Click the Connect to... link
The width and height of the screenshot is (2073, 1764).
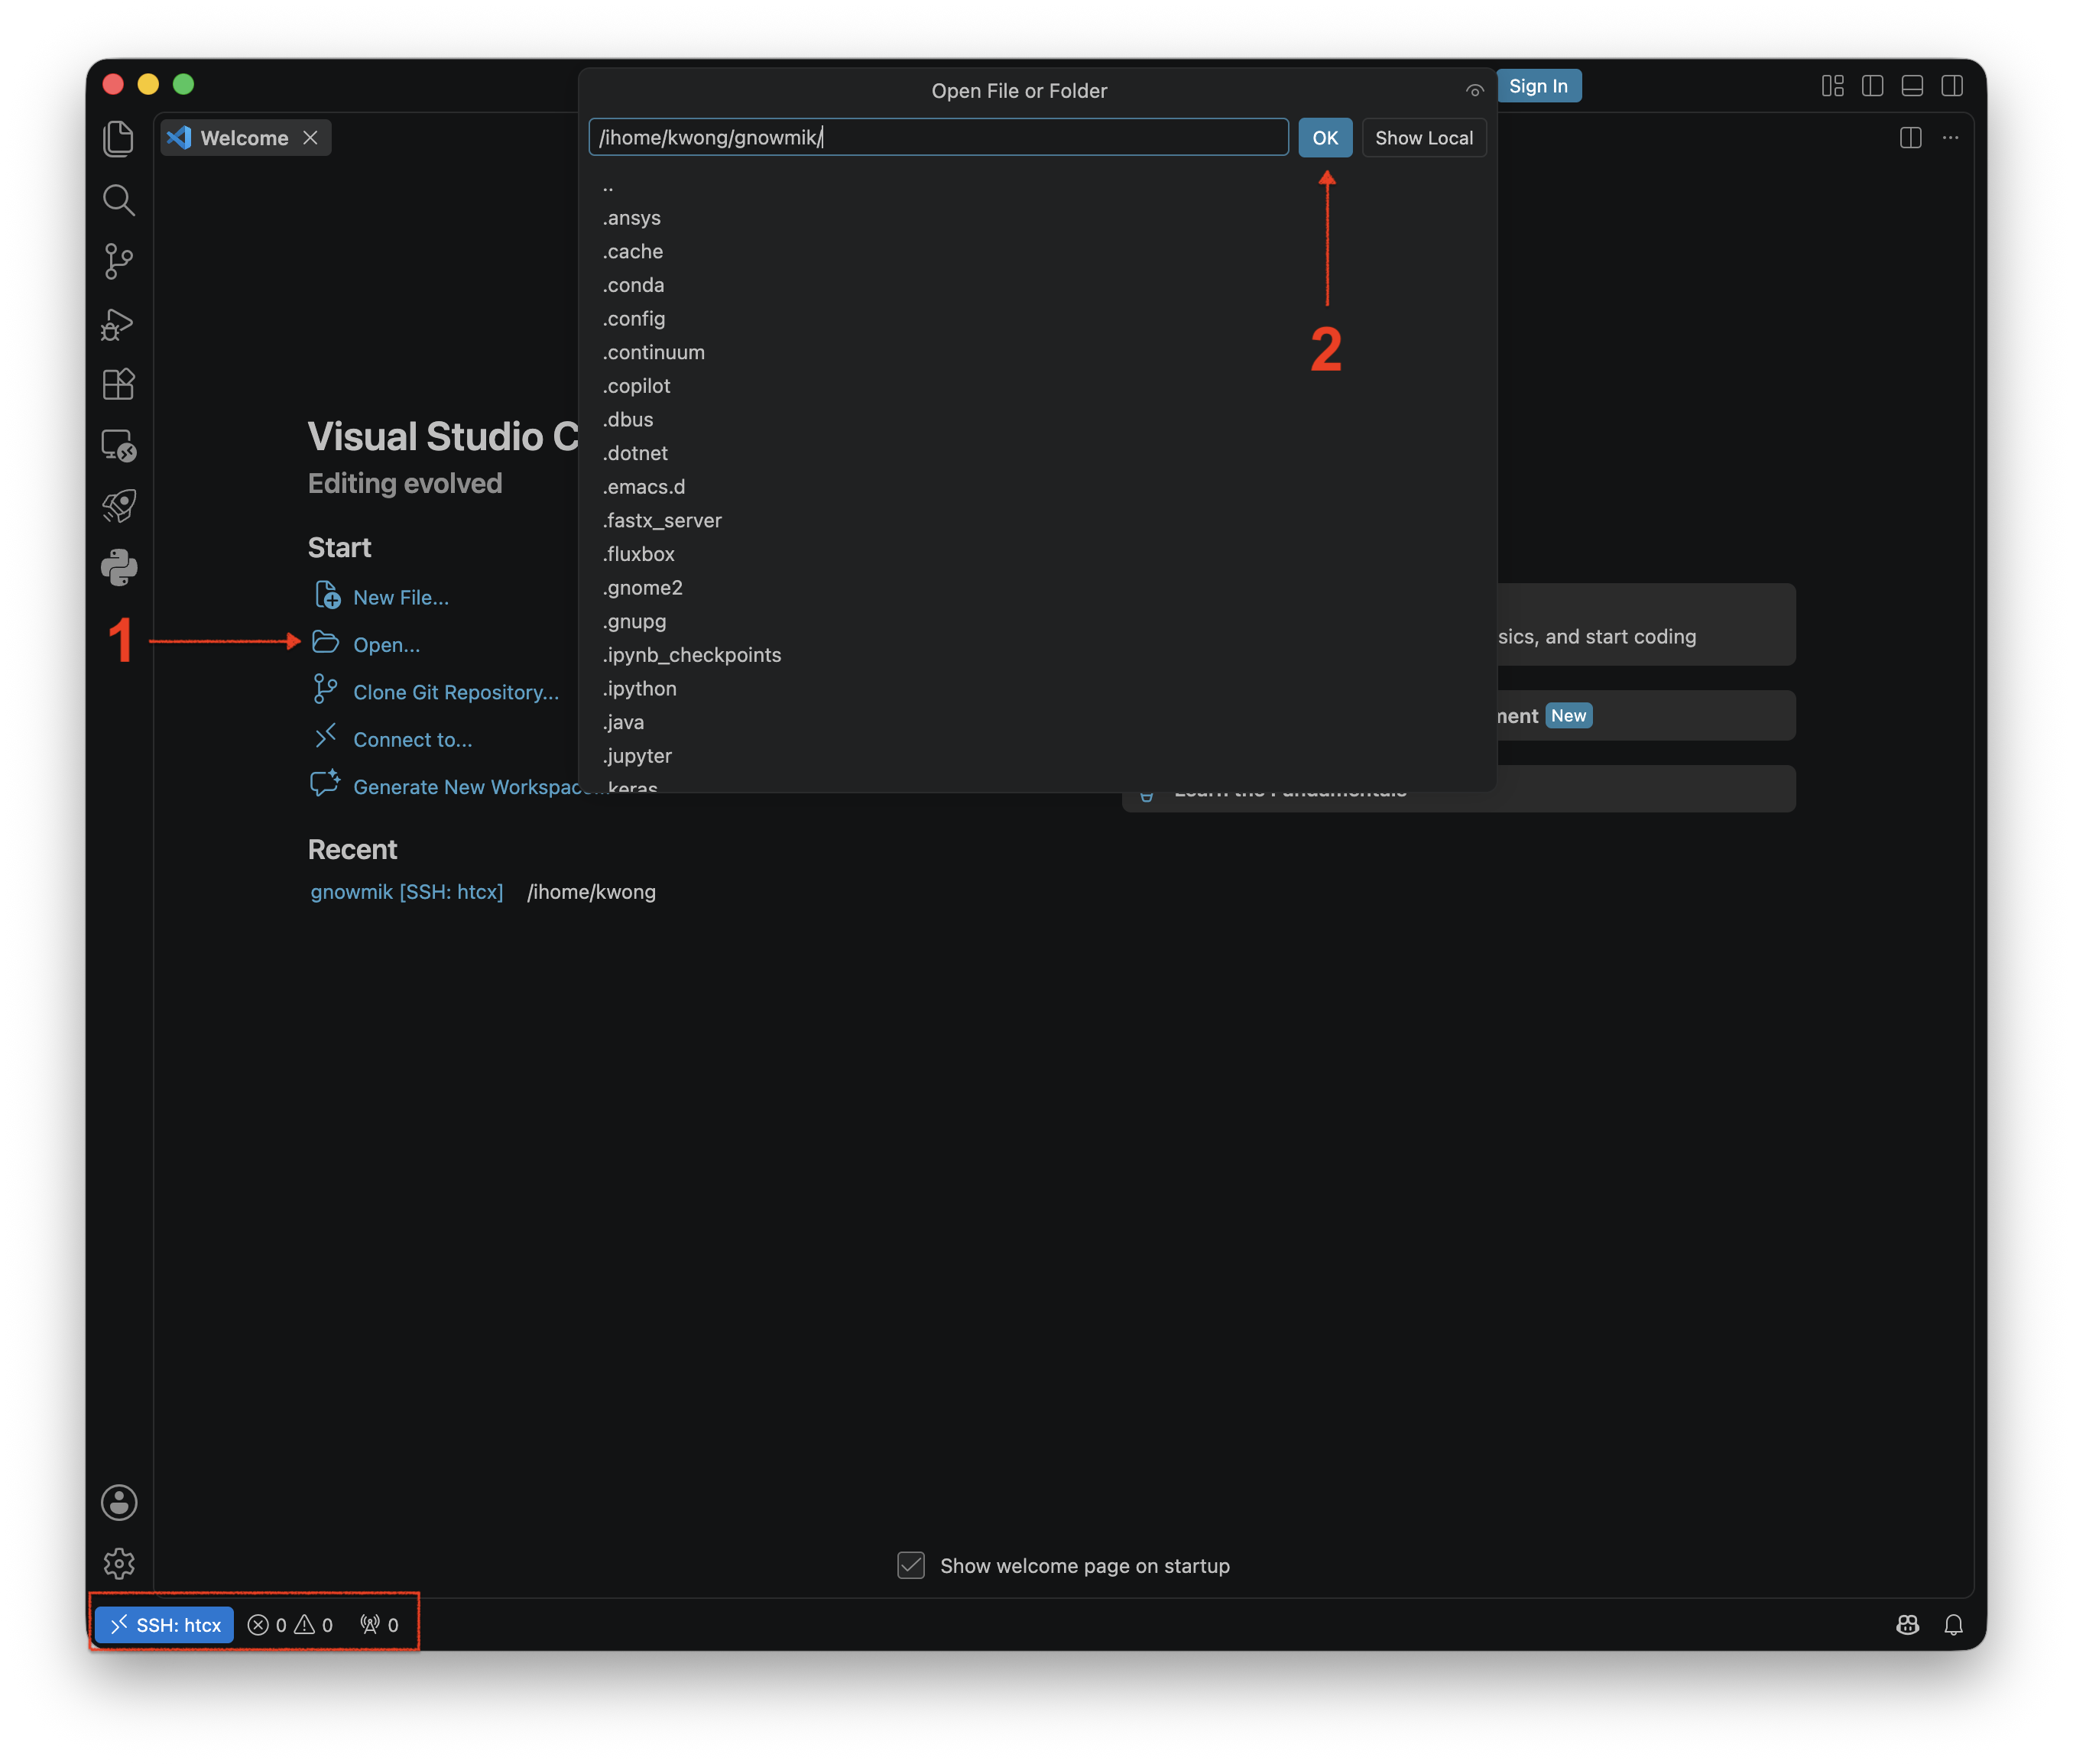(x=412, y=740)
